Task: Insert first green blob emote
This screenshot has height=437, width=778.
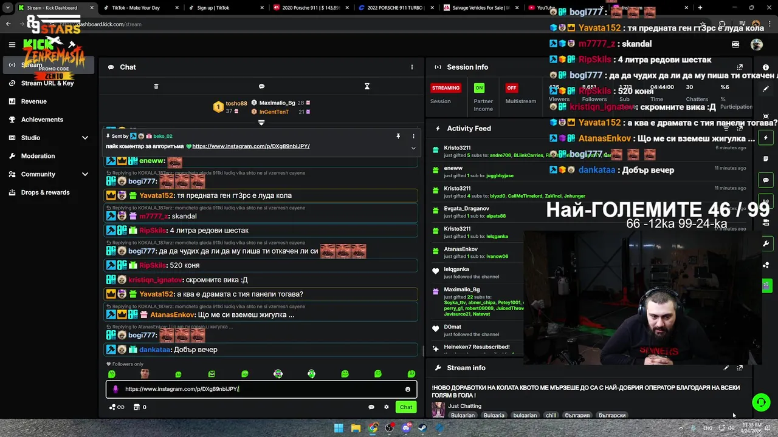Action: (111, 374)
